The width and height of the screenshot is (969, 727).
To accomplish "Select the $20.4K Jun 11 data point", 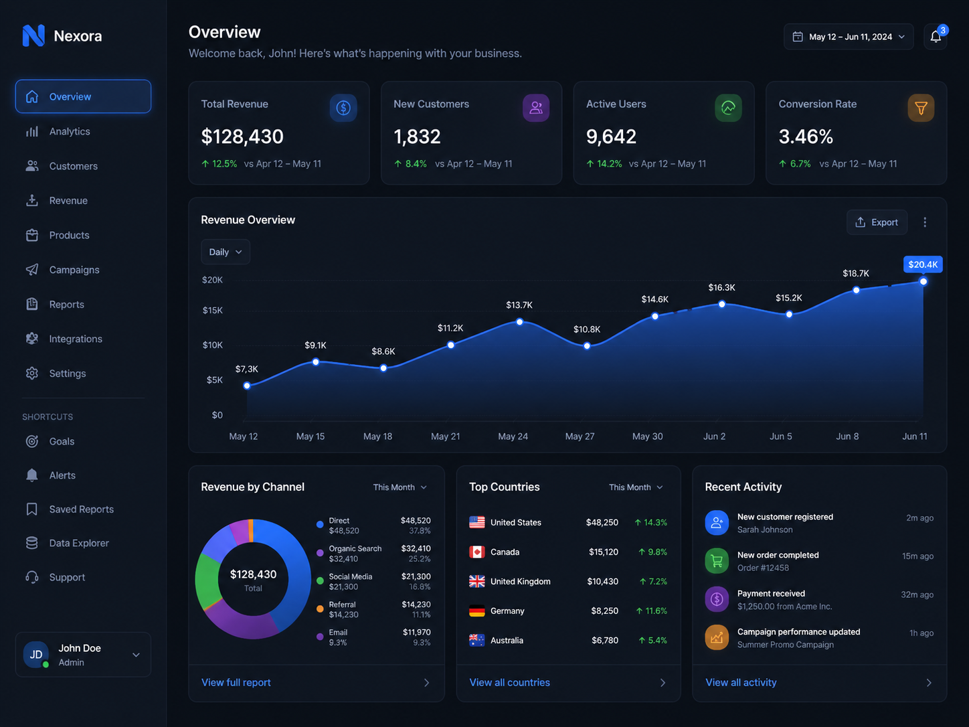I will pos(923,281).
